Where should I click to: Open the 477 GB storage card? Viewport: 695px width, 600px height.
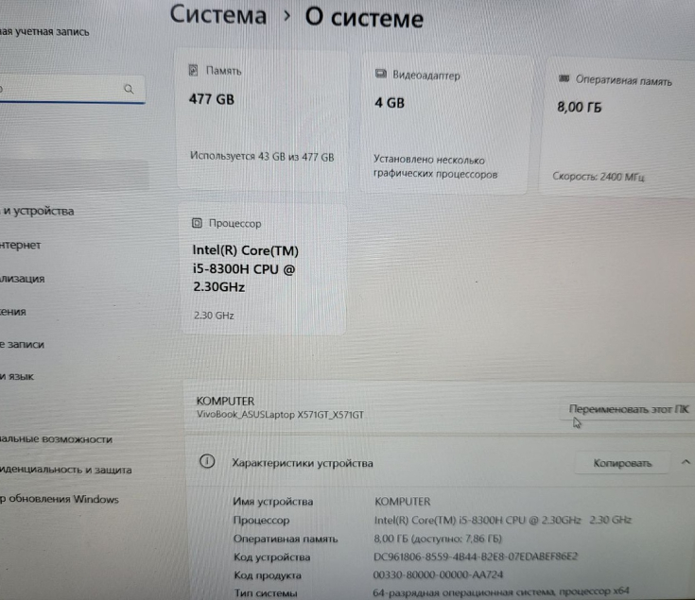coord(263,120)
